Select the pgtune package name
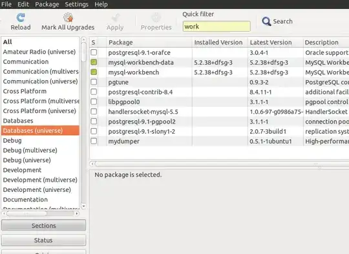The width and height of the screenshot is (349, 254). coord(118,82)
